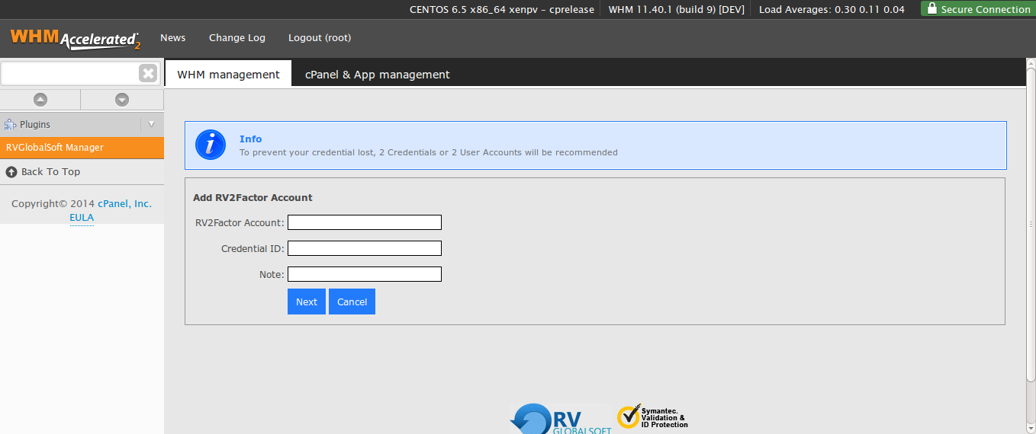
Task: Click the Symantec Validation & ID Protection badge
Action: 653,417
